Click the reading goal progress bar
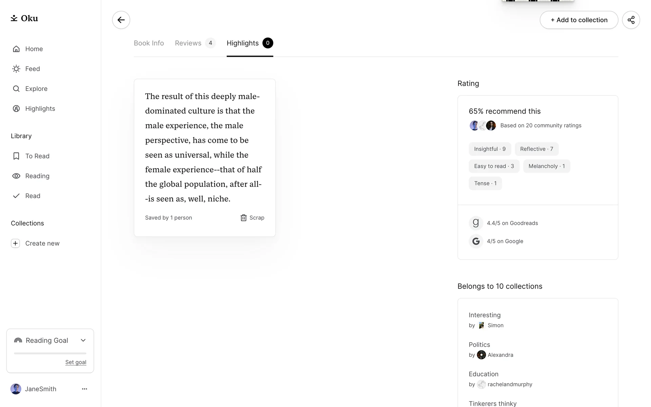The height and width of the screenshot is (407, 651). [x=50, y=353]
